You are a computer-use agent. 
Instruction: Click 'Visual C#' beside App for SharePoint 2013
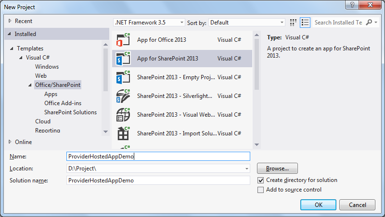pos(229,59)
